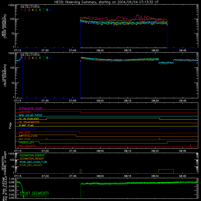Click the REAR SEGMENTS livetime legend text
This screenshot has width=201, height=201.
(x=33, y=196)
